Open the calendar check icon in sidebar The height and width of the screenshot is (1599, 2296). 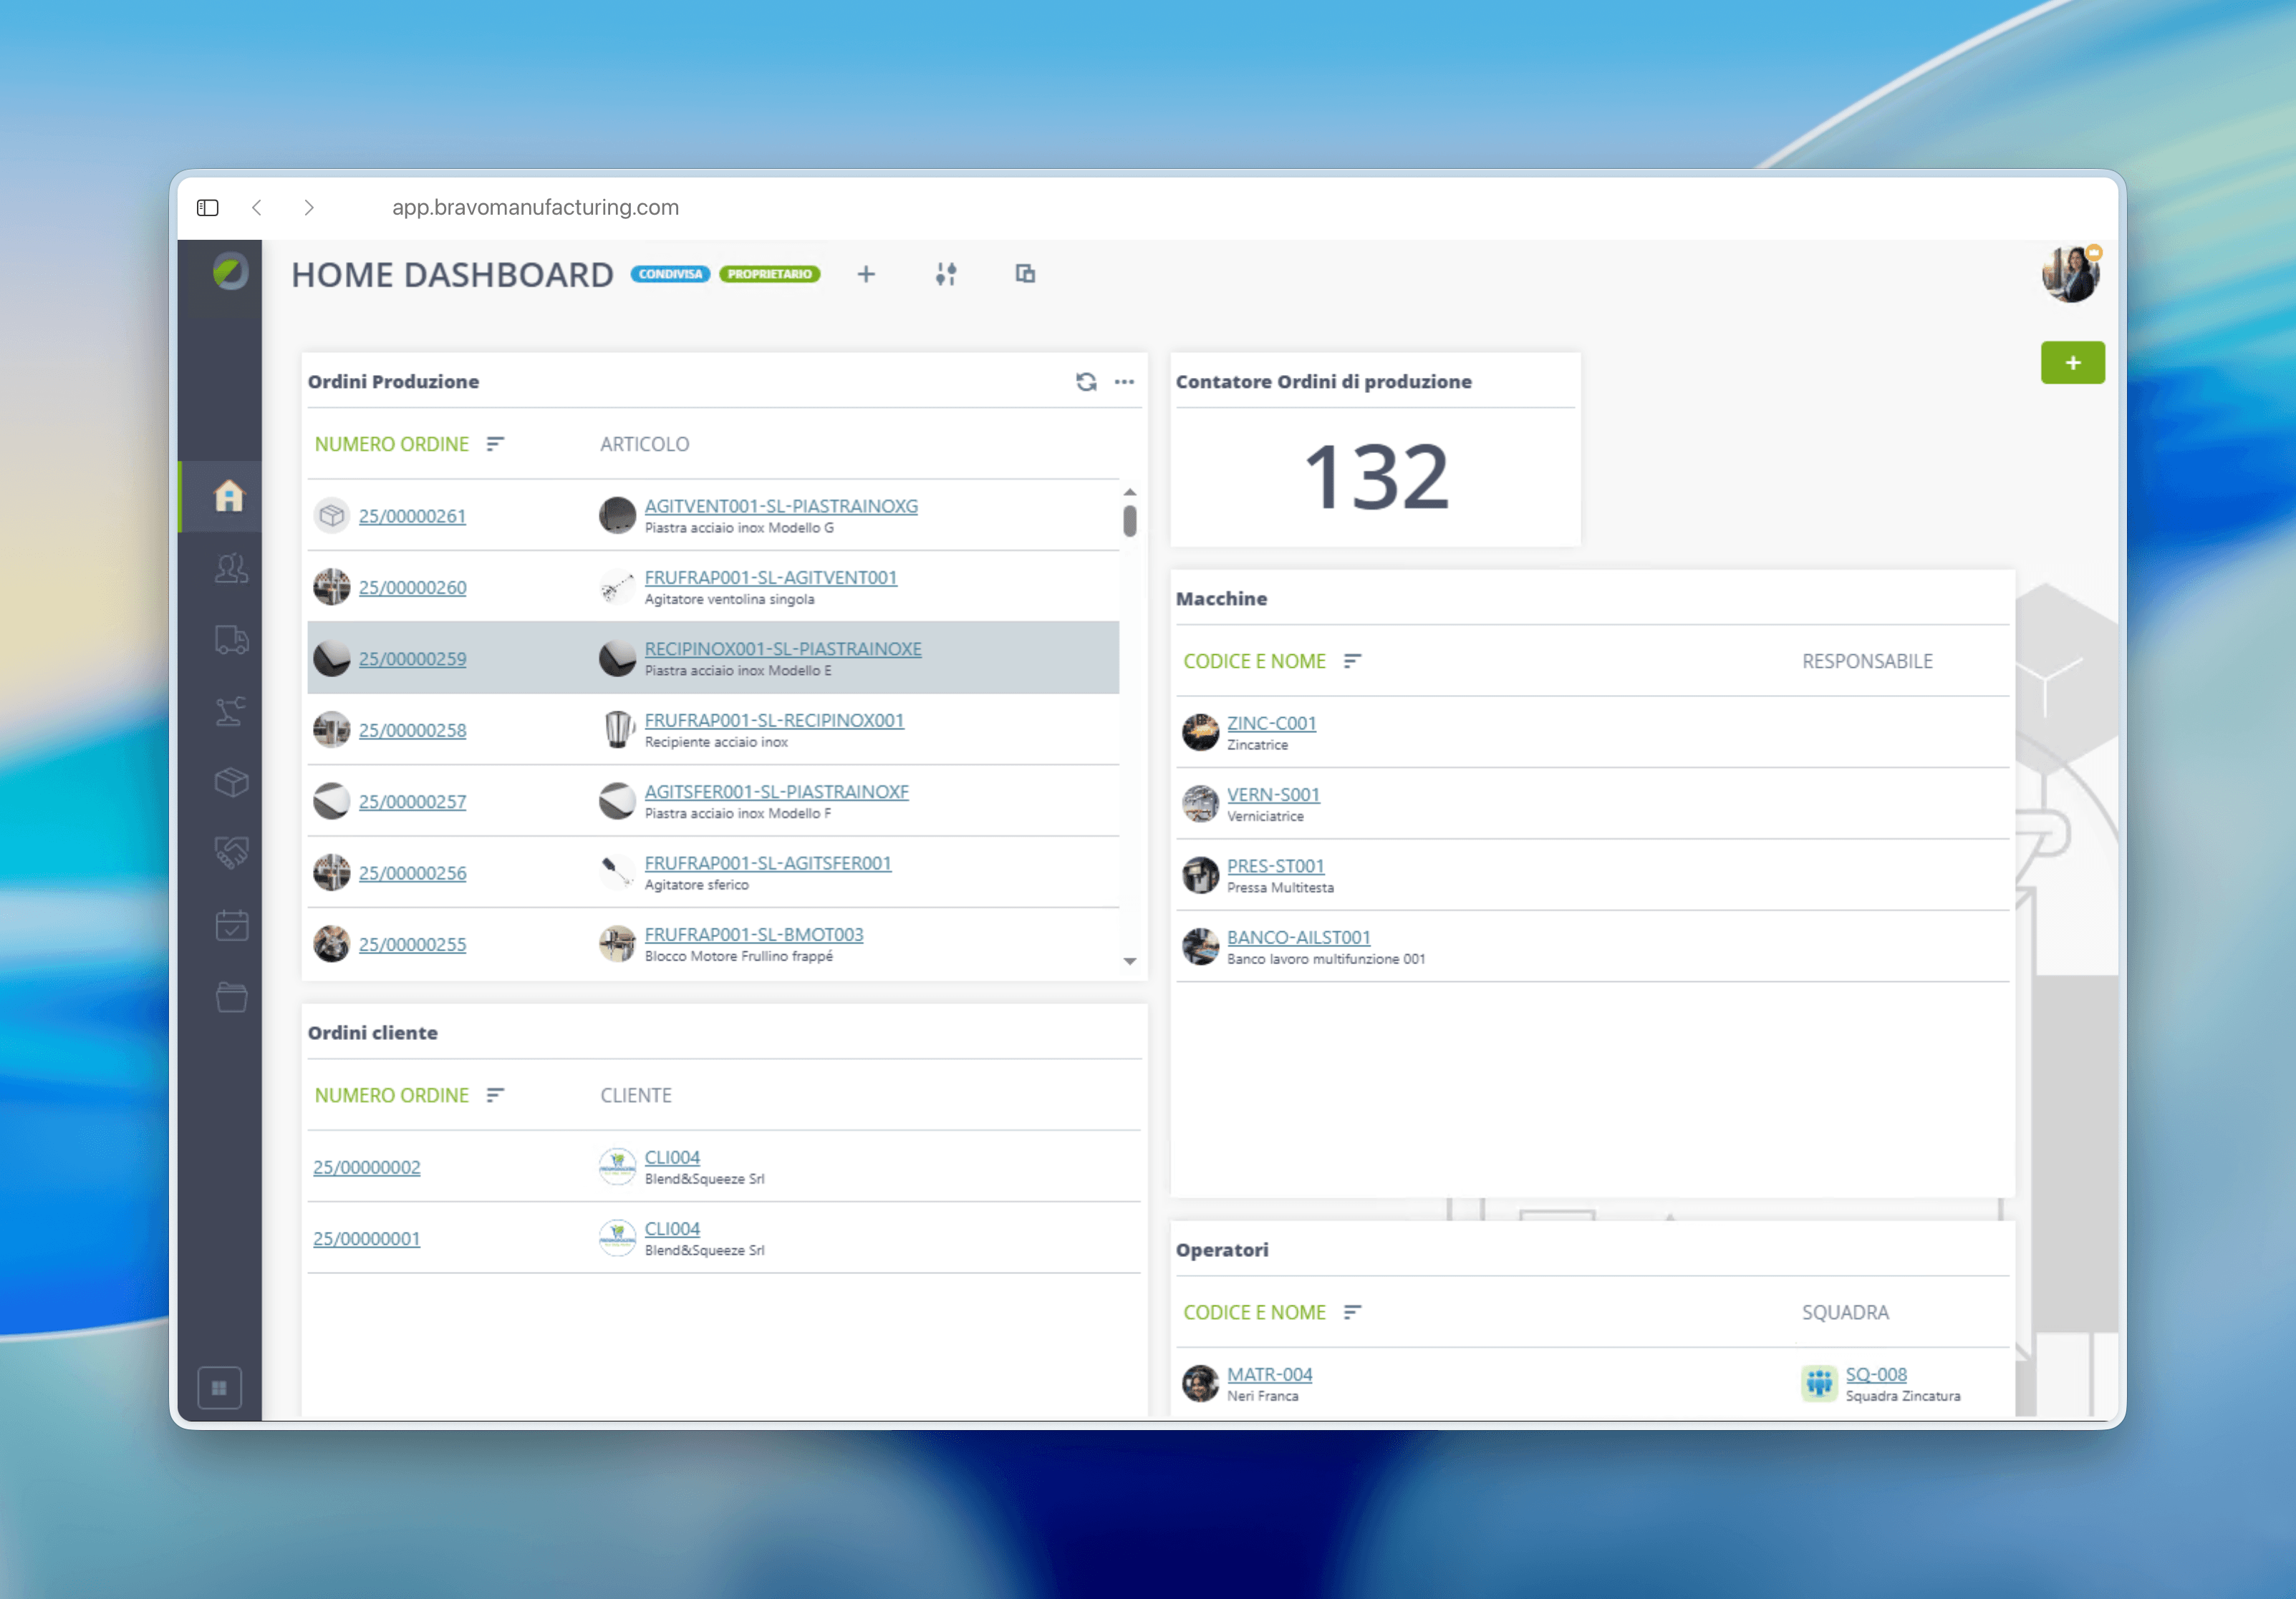[x=231, y=925]
